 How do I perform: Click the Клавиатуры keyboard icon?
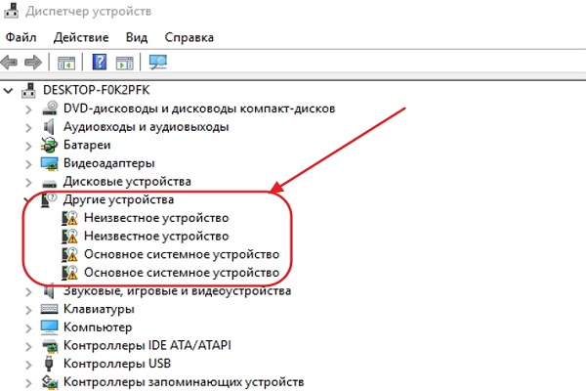[50, 309]
